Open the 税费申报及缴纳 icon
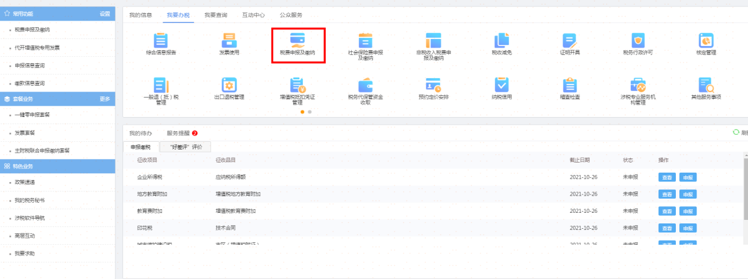Image resolution: width=748 pixels, height=279 pixels. point(297,40)
